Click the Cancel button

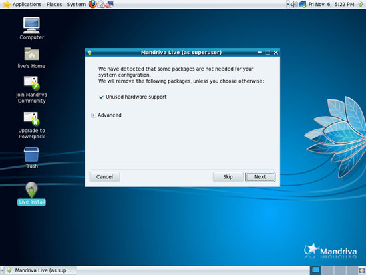point(104,177)
